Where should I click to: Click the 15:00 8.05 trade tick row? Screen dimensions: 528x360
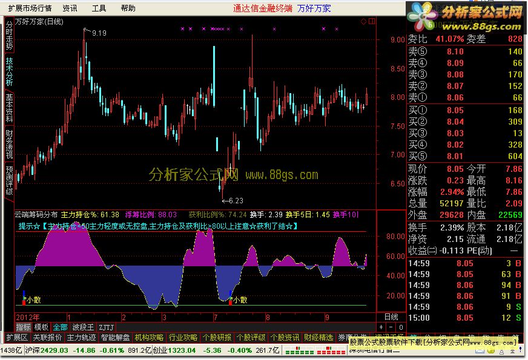click(465, 318)
